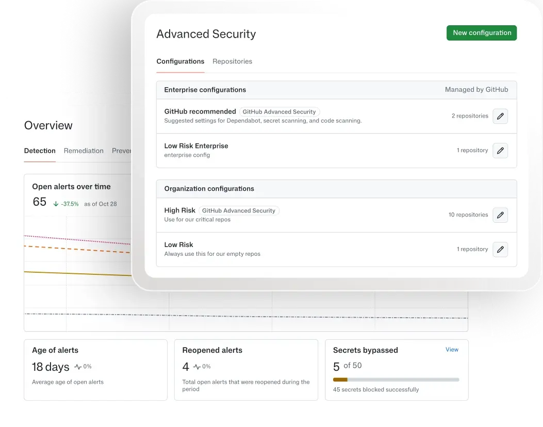Open the Remediation tab in Overview
The image size is (543, 427).
(x=84, y=151)
